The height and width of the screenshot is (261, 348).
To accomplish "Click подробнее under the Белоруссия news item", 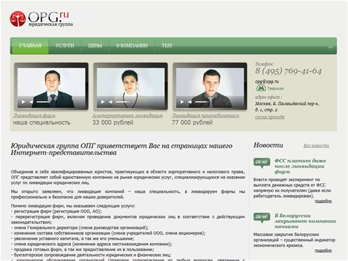I will point(323,251).
